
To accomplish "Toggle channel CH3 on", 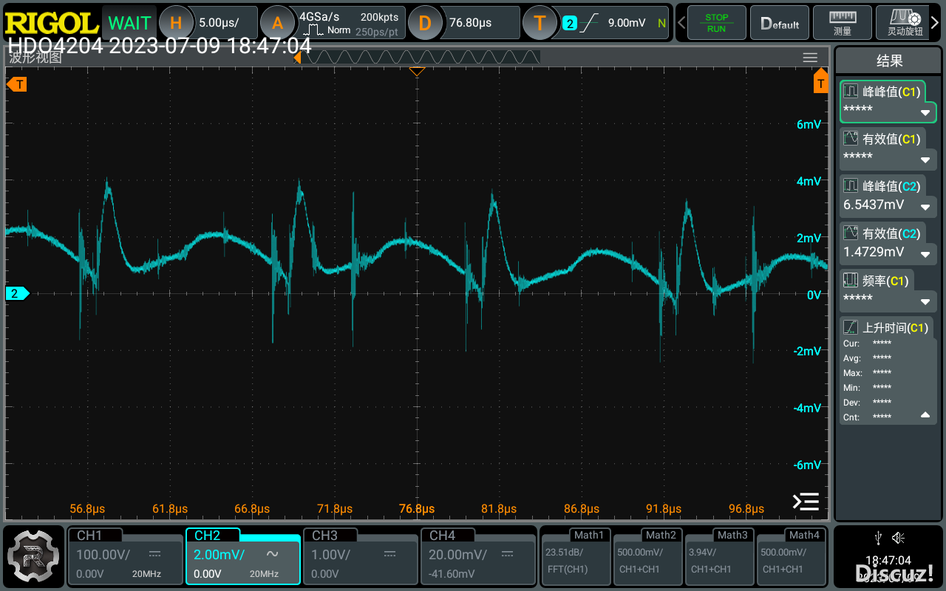I will click(x=361, y=556).
